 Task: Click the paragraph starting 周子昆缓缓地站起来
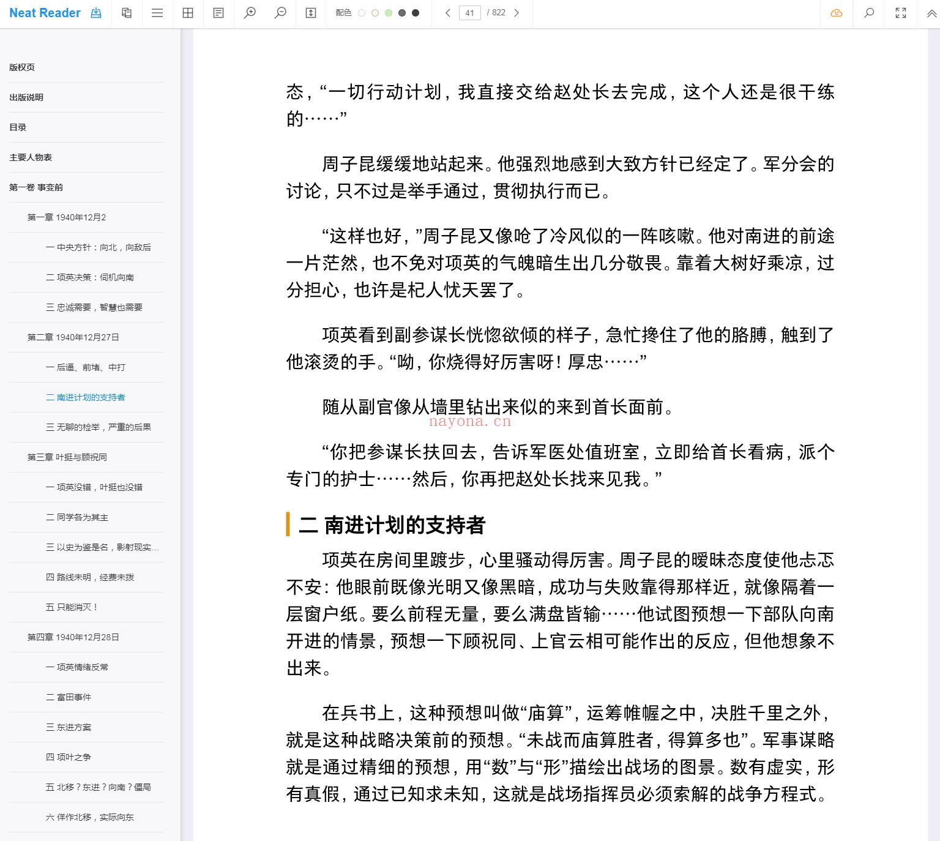click(x=560, y=178)
